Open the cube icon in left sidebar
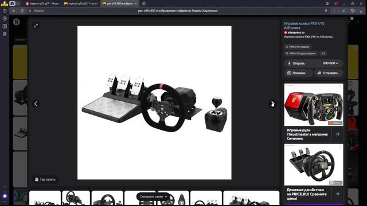The height and width of the screenshot is (206, 367). 5,34
